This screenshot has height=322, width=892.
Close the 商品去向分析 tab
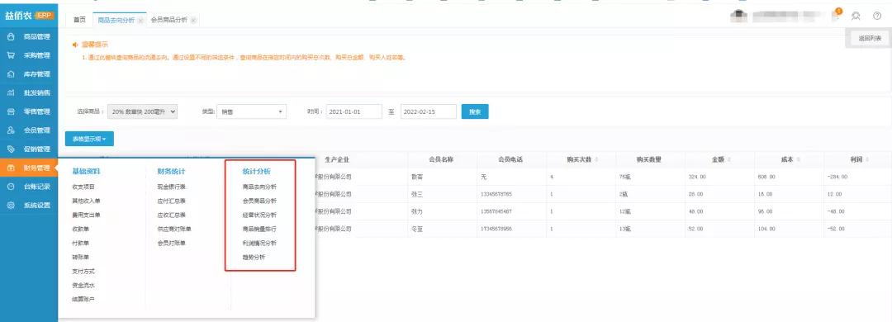pyautogui.click(x=140, y=20)
